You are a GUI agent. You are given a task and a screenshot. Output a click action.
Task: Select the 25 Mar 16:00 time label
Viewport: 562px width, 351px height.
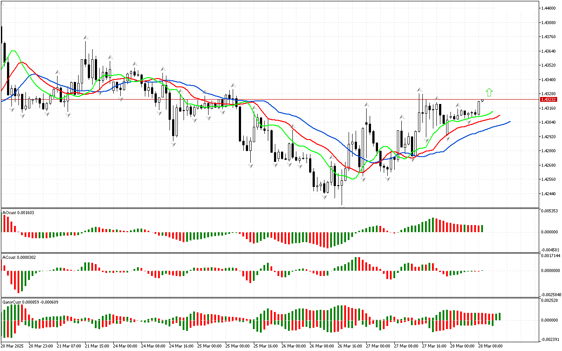coord(266,346)
